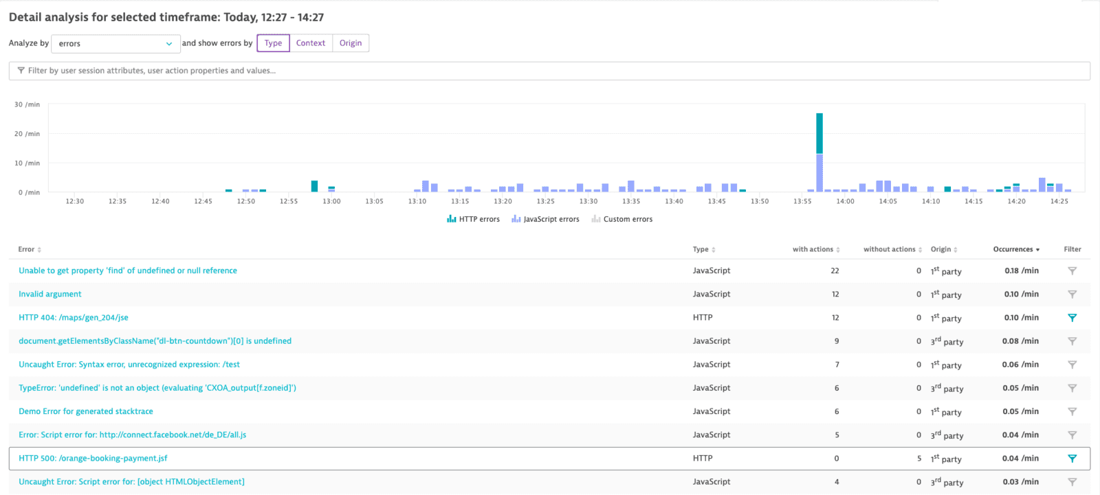1100x495 pixels.
Task: Click the tall error spike bar near 13:57
Action: tap(819, 152)
